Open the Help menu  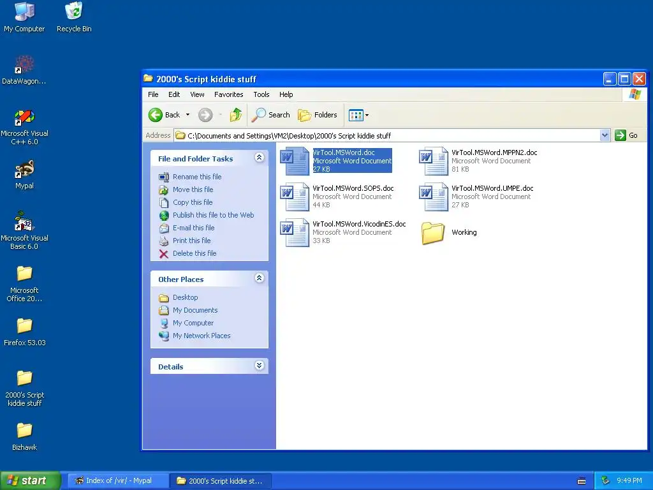286,94
